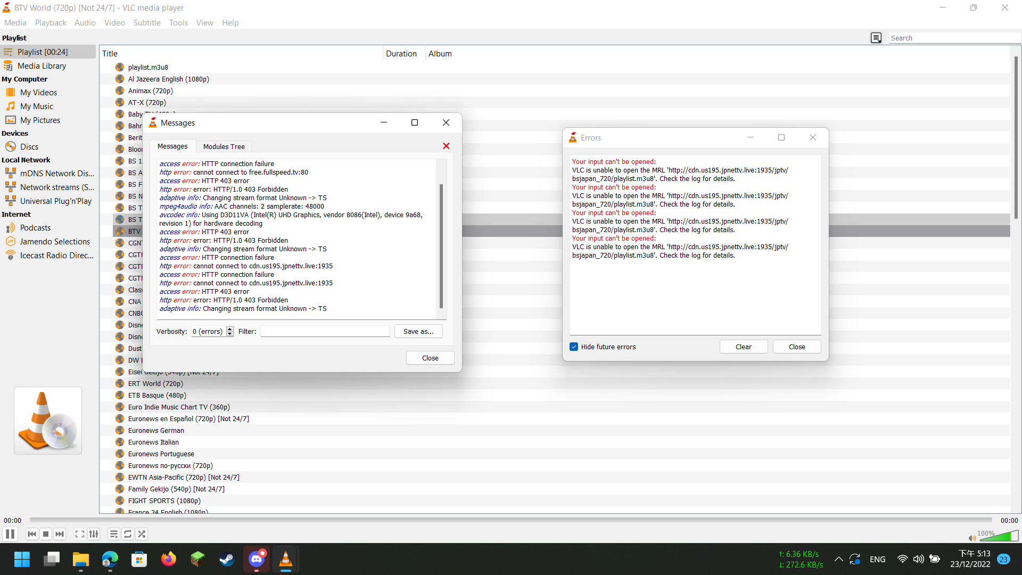Switch to the Modules Tree tab

click(x=224, y=146)
